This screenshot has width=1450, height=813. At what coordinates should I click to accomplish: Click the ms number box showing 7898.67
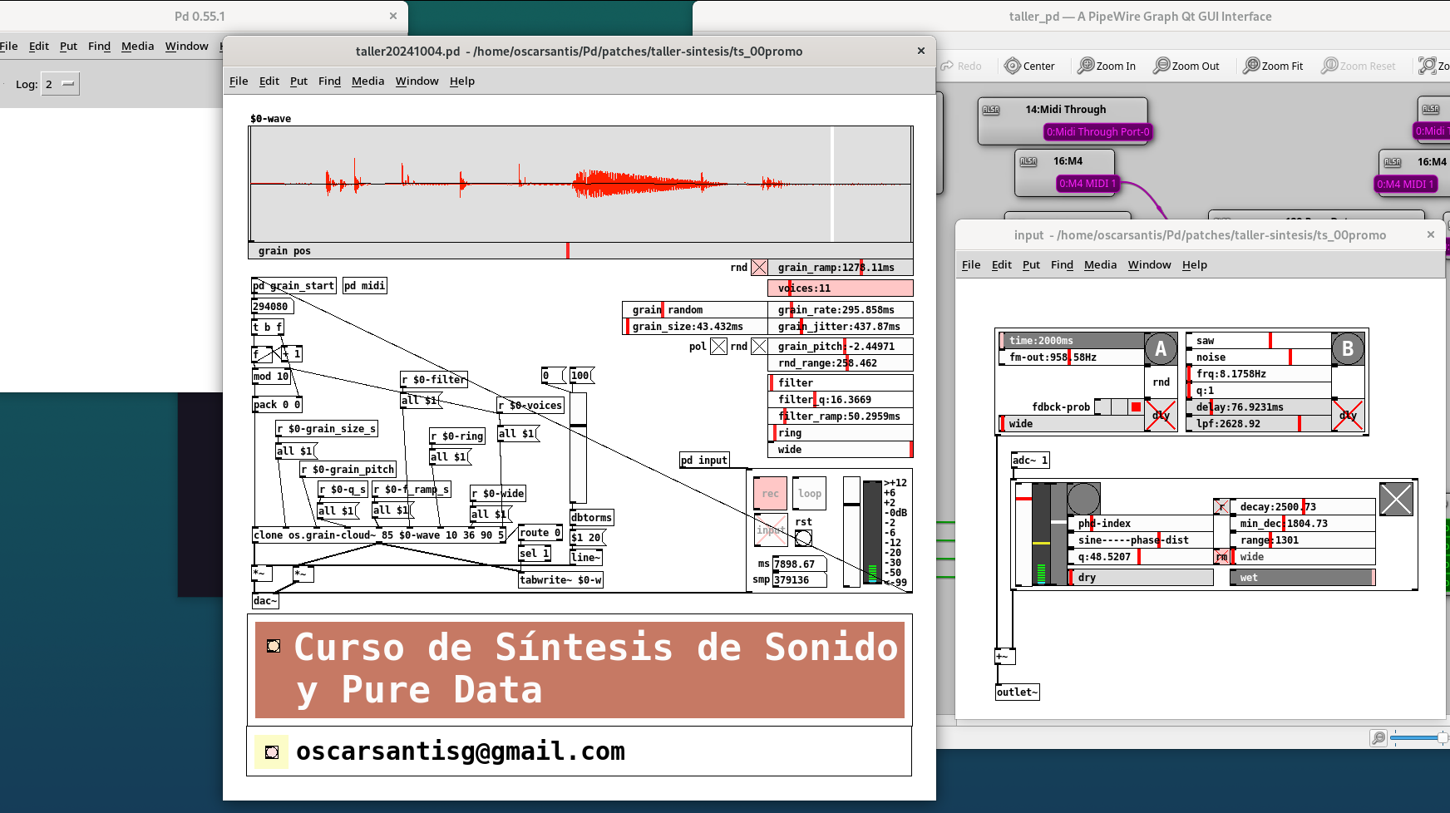(x=799, y=564)
